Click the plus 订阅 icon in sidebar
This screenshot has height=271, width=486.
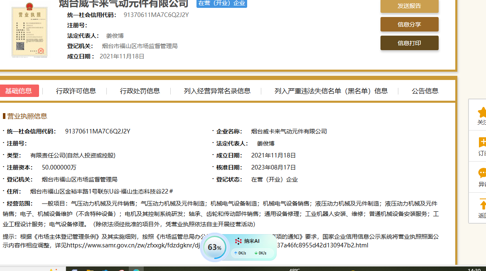[x=482, y=142]
